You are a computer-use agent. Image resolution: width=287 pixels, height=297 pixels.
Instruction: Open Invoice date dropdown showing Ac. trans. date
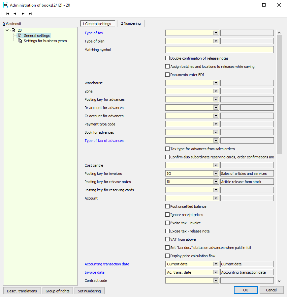[216, 272]
